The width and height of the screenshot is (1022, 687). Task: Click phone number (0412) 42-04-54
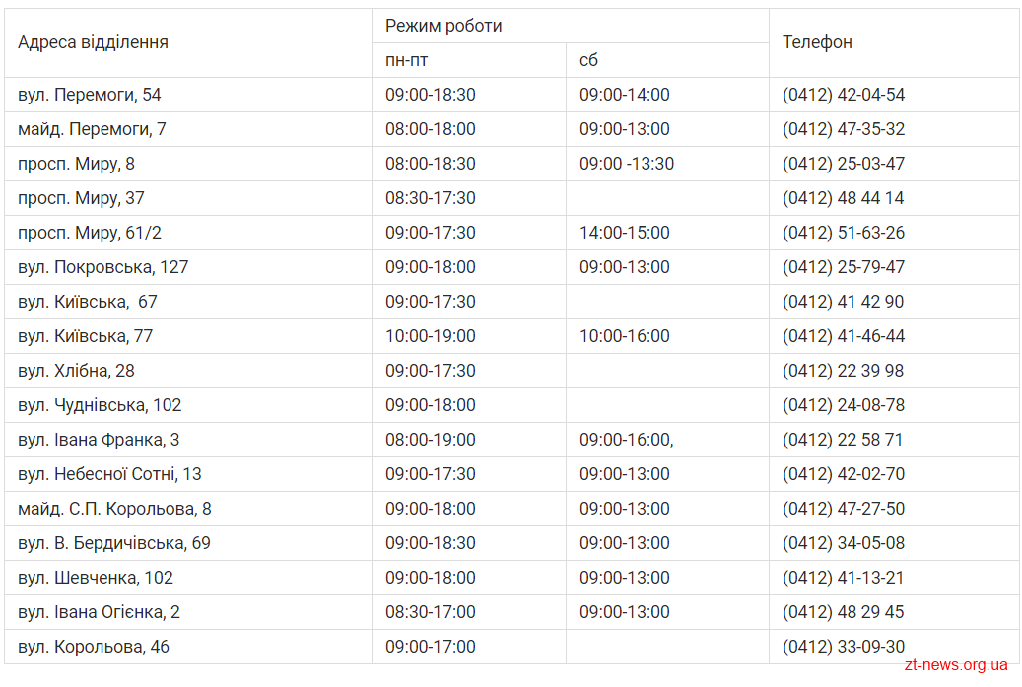[844, 96]
